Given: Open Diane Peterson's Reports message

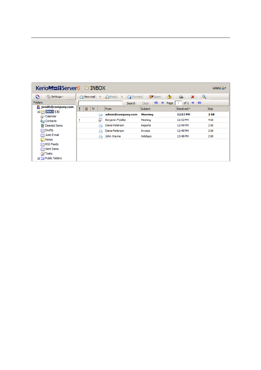Looking at the screenshot, I should (x=153, y=126).
